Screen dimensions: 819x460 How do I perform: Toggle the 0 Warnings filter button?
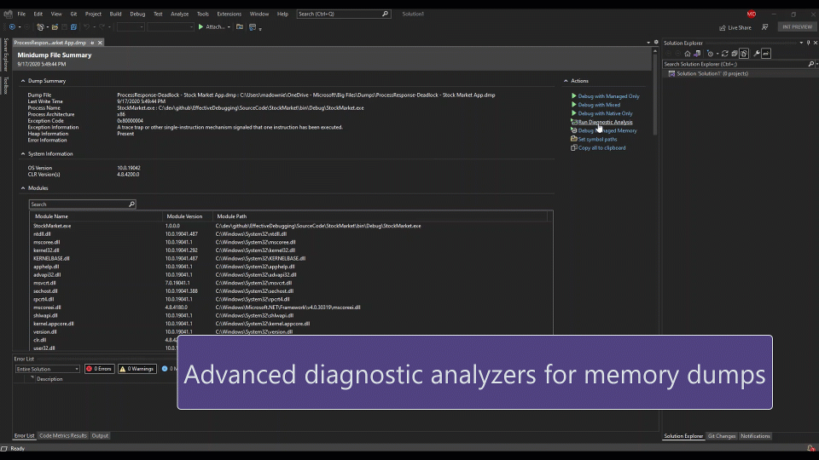point(136,369)
